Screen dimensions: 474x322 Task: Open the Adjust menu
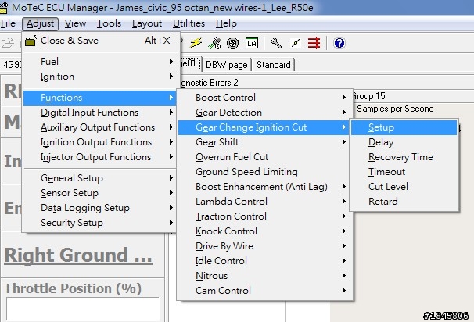[x=40, y=23]
